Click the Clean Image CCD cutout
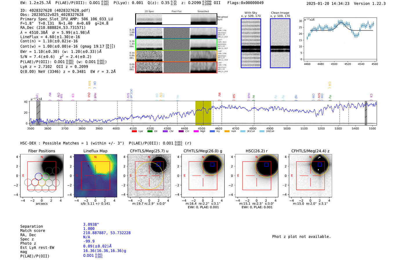 click(x=280, y=43)
